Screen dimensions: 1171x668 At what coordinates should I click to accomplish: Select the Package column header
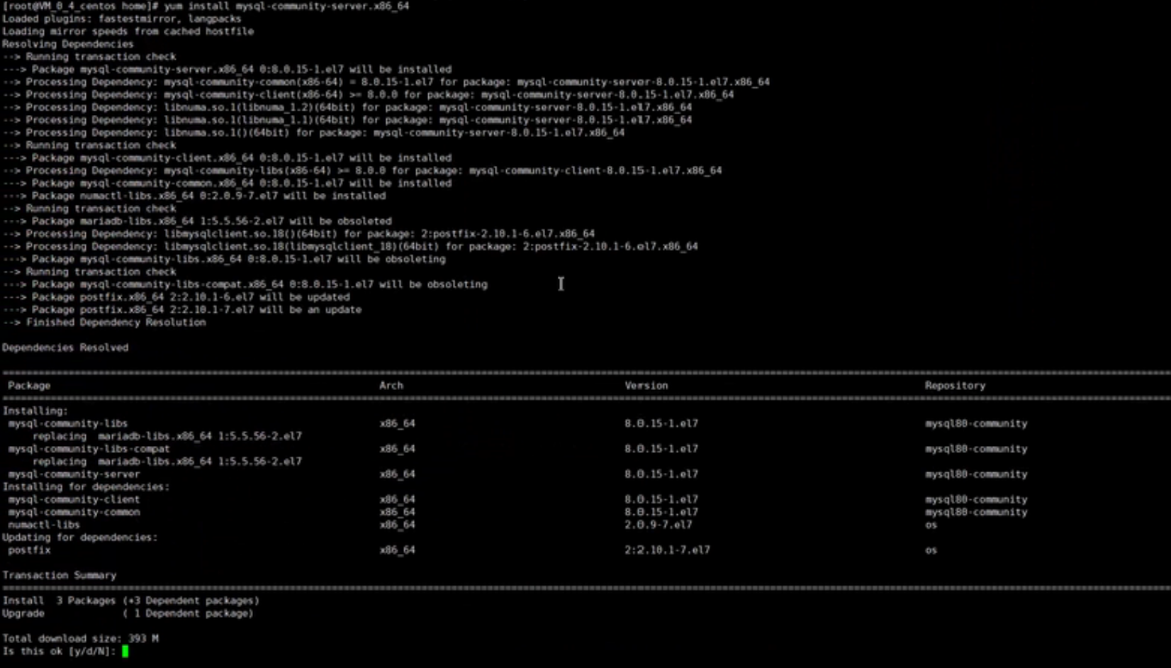[28, 385]
